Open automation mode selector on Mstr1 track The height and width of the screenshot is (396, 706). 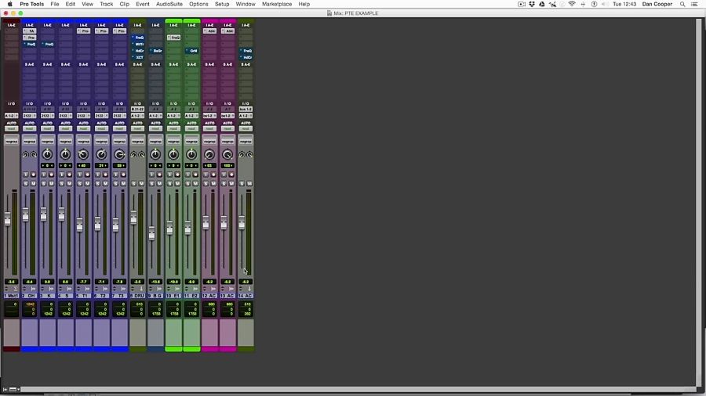tap(11, 129)
